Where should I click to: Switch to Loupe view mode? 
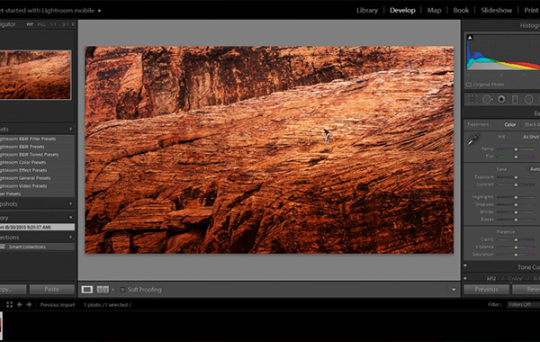click(86, 290)
